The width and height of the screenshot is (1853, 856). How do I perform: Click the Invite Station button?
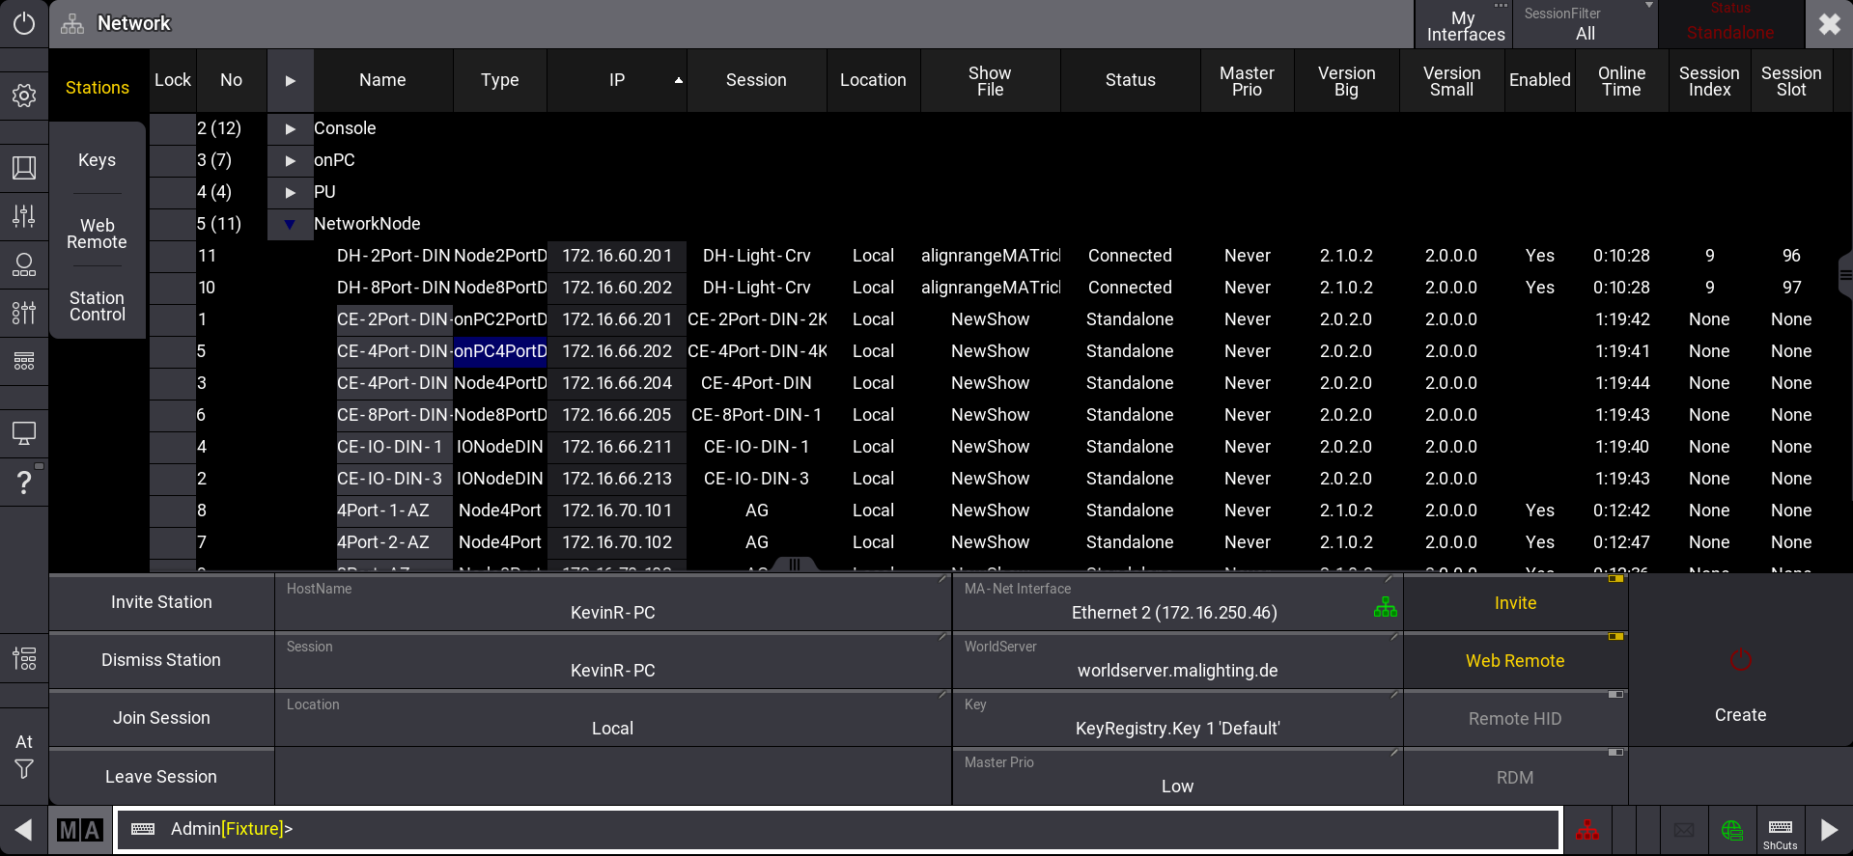click(161, 602)
